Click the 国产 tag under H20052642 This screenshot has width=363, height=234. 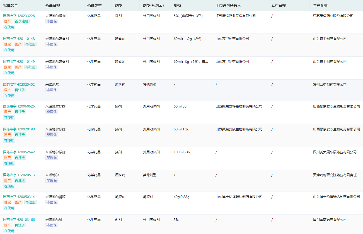coord(8,157)
